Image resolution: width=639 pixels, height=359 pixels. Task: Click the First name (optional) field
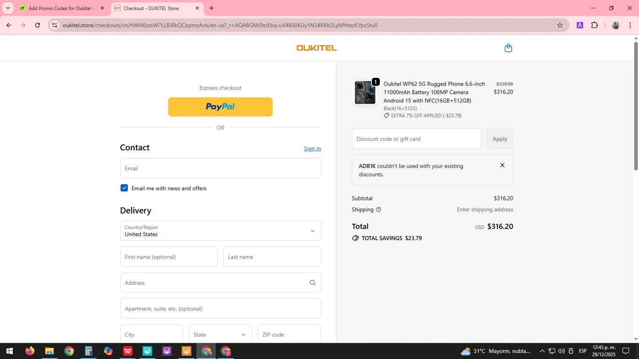pyautogui.click(x=169, y=257)
